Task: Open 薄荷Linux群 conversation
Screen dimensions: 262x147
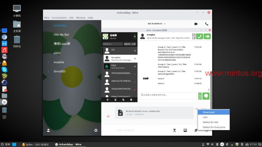Action: tap(62, 44)
